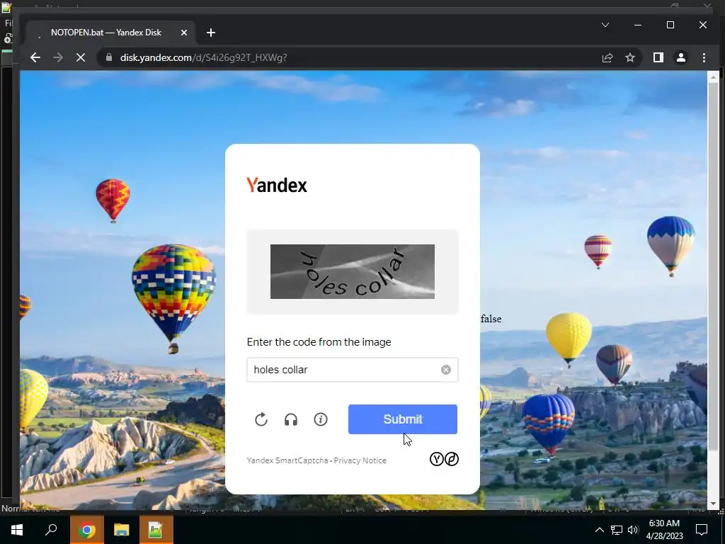The image size is (725, 544).
Task: Open File Explorer from taskbar
Action: pyautogui.click(x=121, y=530)
